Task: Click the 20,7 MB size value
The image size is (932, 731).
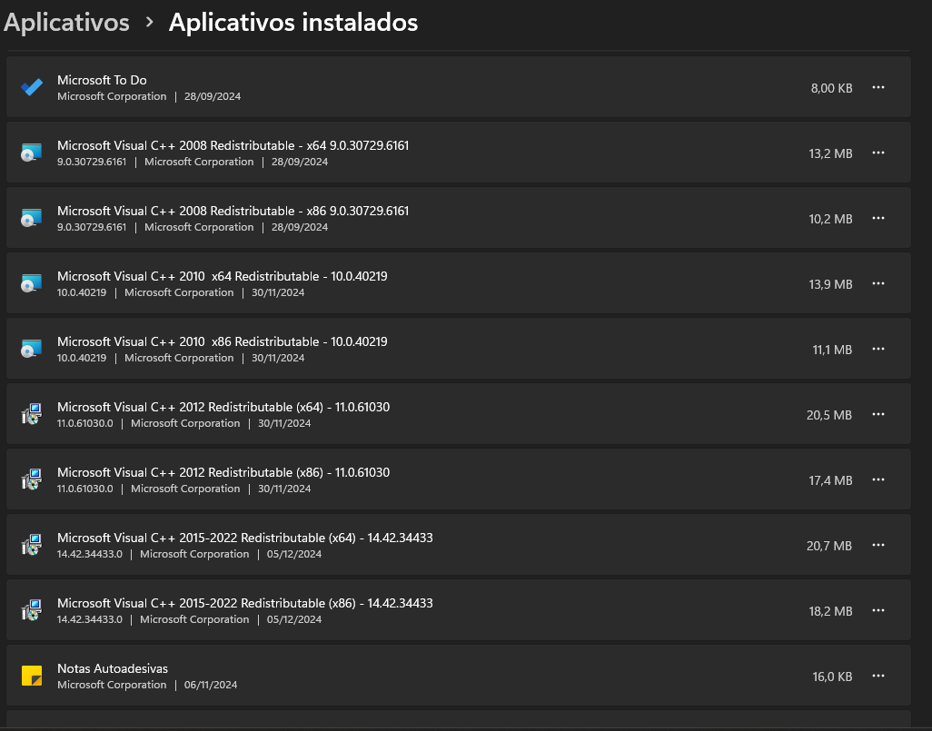Action: coord(829,546)
